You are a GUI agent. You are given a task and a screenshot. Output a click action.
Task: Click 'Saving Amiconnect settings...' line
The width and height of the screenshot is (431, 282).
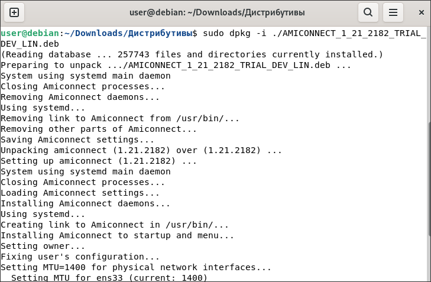[77, 140]
